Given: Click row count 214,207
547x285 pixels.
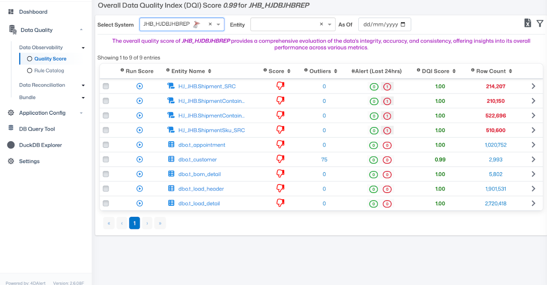Looking at the screenshot, I should [x=495, y=87].
